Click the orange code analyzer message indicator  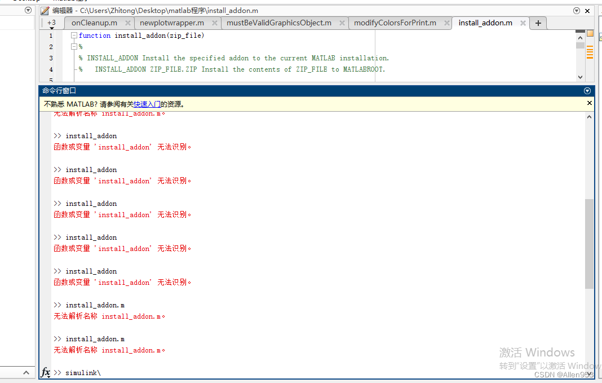590,52
